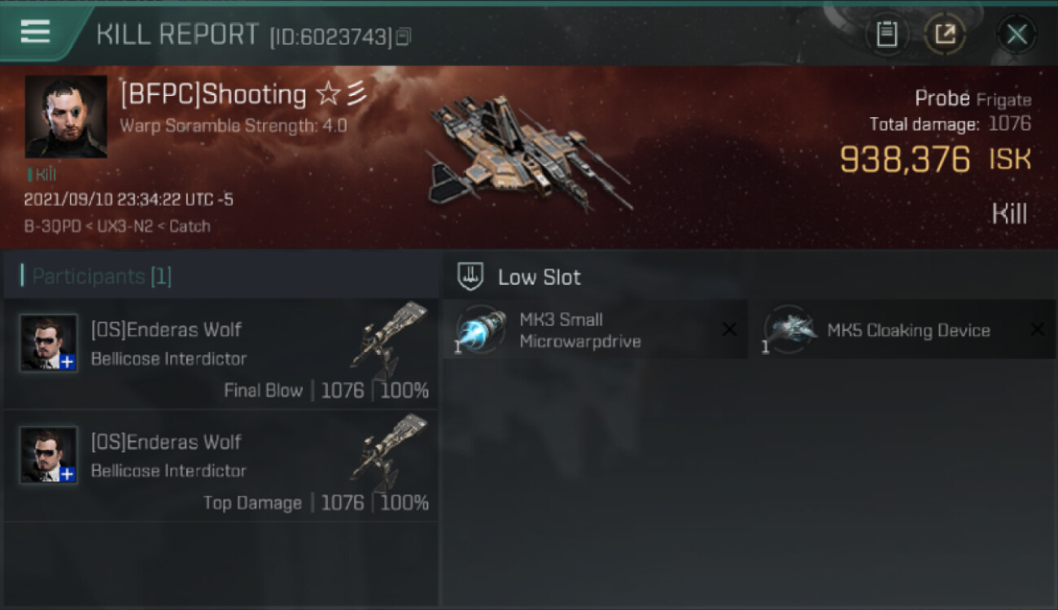Open the hamburger menu

(35, 31)
